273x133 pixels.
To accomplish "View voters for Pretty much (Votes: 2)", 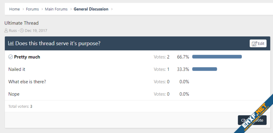I will [161, 57].
